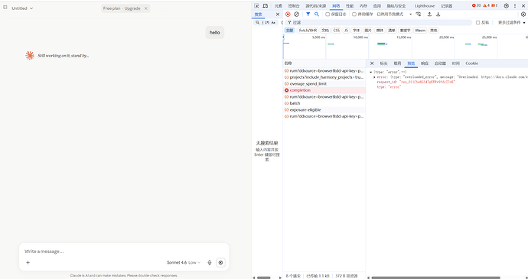
Task: Select the batch request row
Action: click(x=324, y=103)
